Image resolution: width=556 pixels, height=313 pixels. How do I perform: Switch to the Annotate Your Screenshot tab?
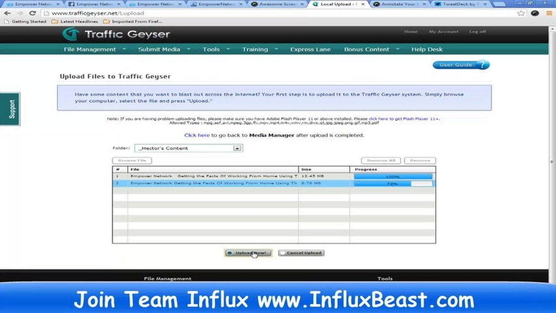point(399,4)
